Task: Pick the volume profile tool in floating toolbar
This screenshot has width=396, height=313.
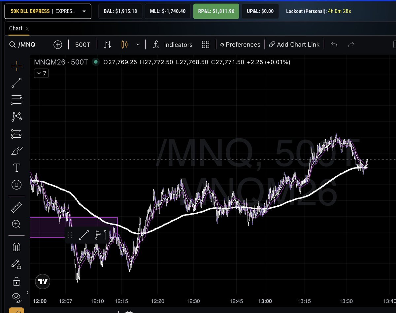Action: point(98,235)
